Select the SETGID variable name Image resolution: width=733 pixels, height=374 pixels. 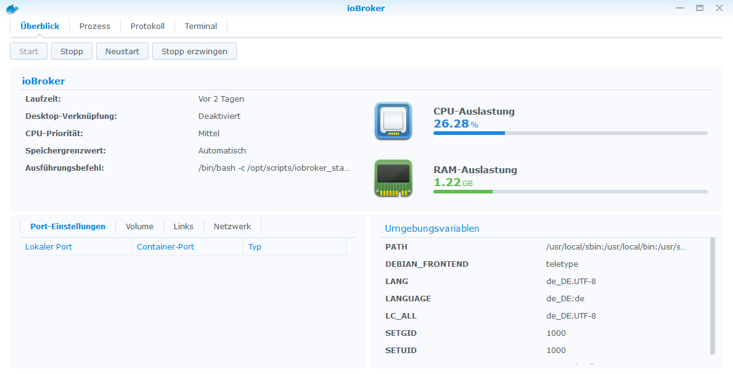[x=401, y=333]
